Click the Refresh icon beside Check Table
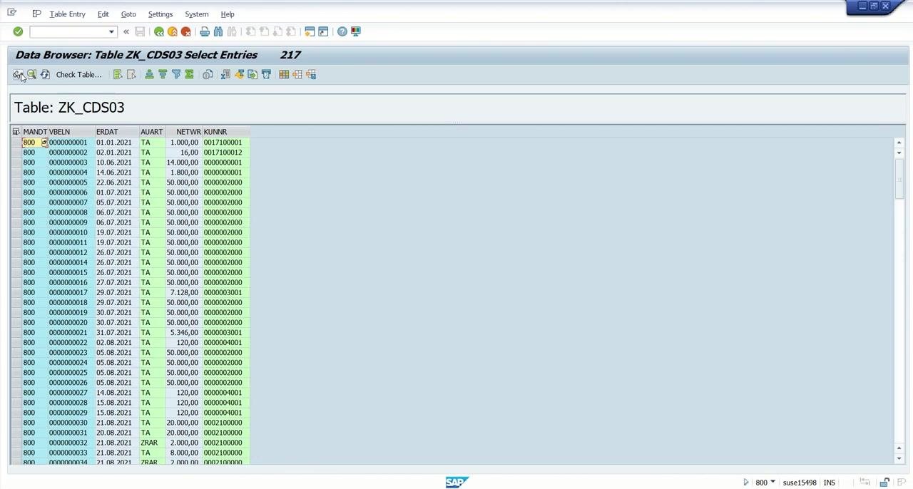 click(45, 74)
